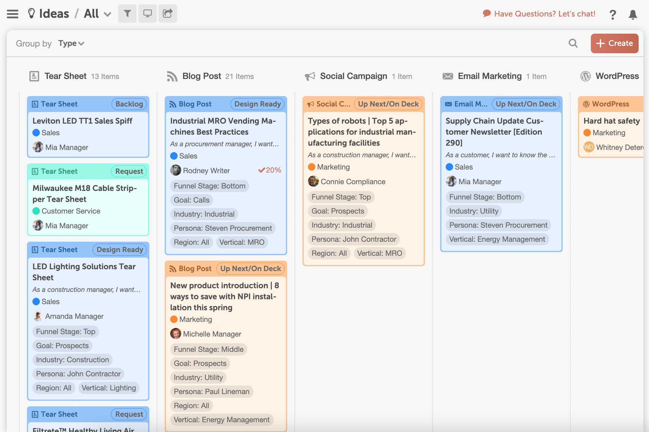This screenshot has width=649, height=432.
Task: Click blue Sales dot on Leviton card
Action: click(36, 132)
